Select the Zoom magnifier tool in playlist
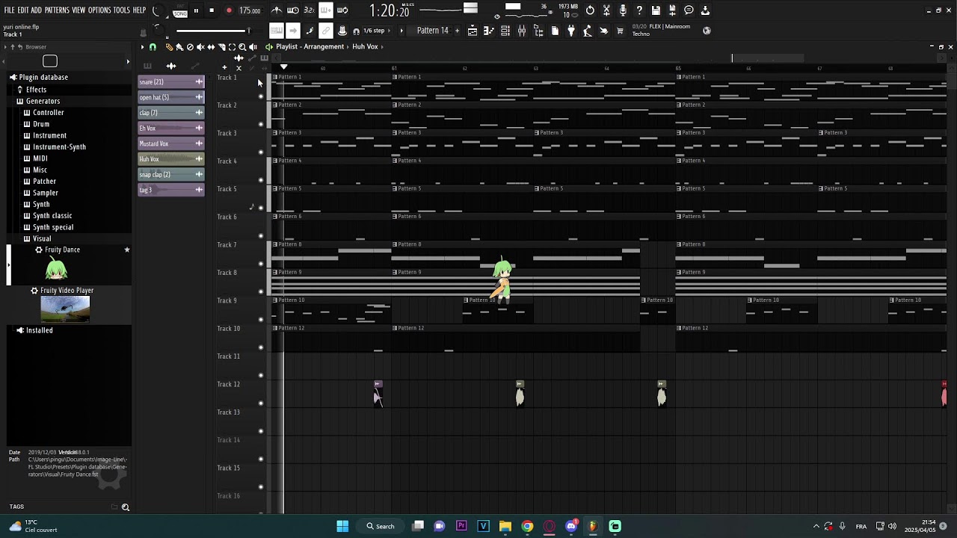 pyautogui.click(x=242, y=47)
